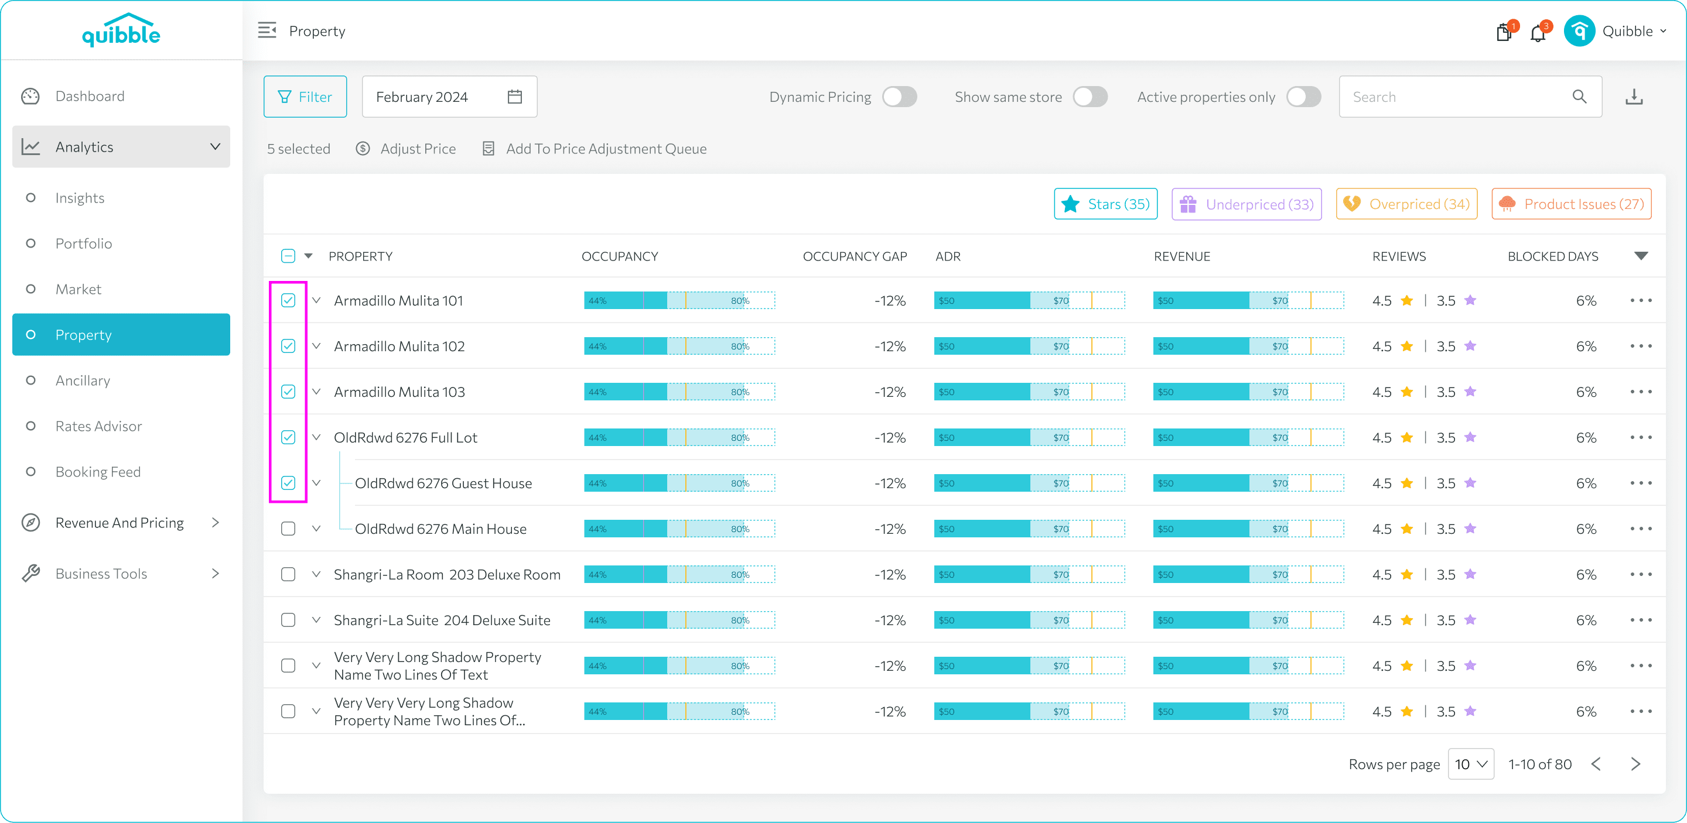Go to Booking Feed in sidebar

tap(98, 472)
